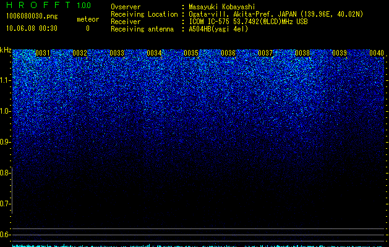Click the 1.0 kHz axis label

(x=5, y=111)
